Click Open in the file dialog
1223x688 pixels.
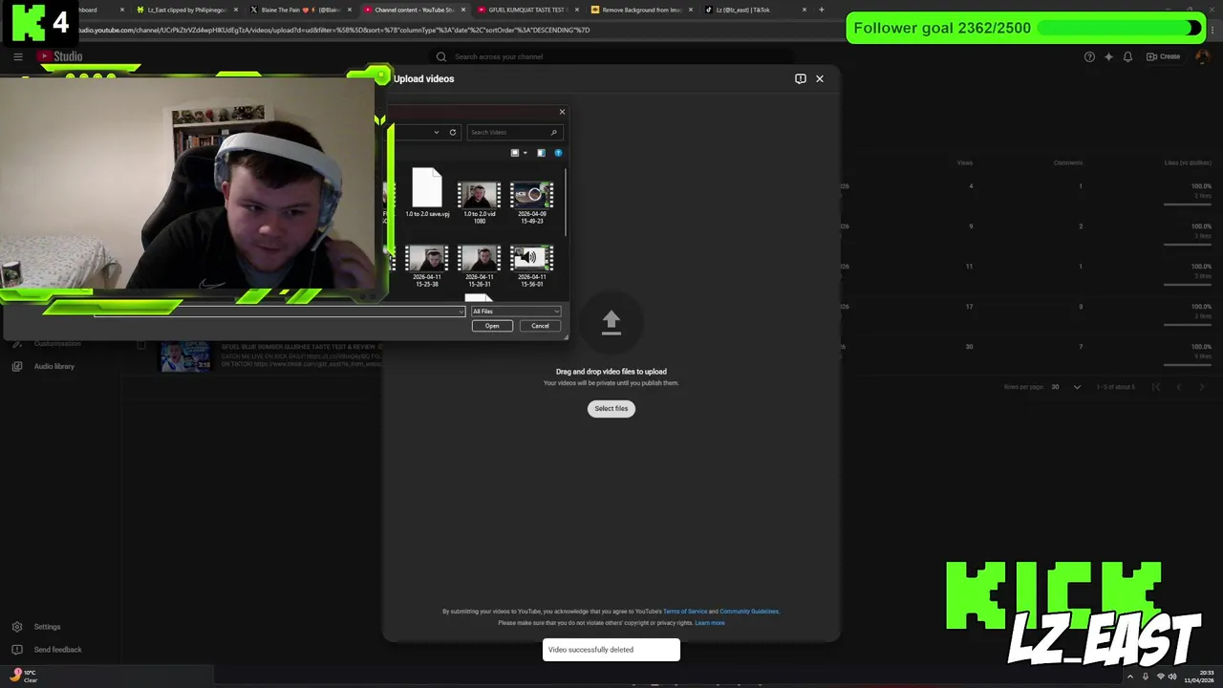tap(492, 326)
